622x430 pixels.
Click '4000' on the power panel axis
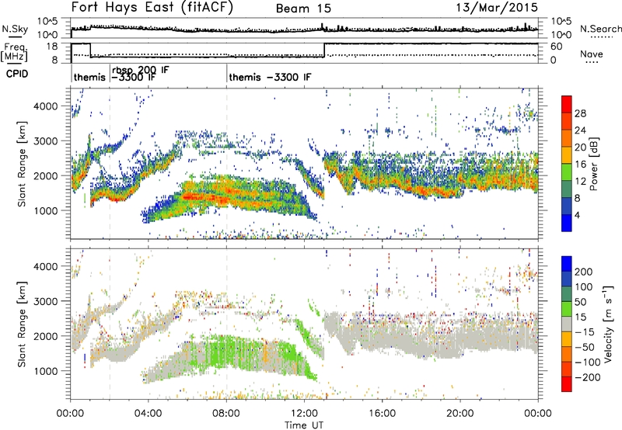(x=46, y=106)
